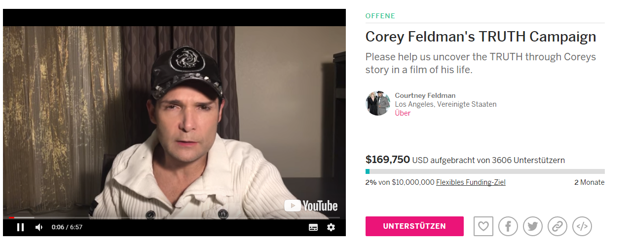
Task: Click the OFFENE status label
Action: point(380,16)
